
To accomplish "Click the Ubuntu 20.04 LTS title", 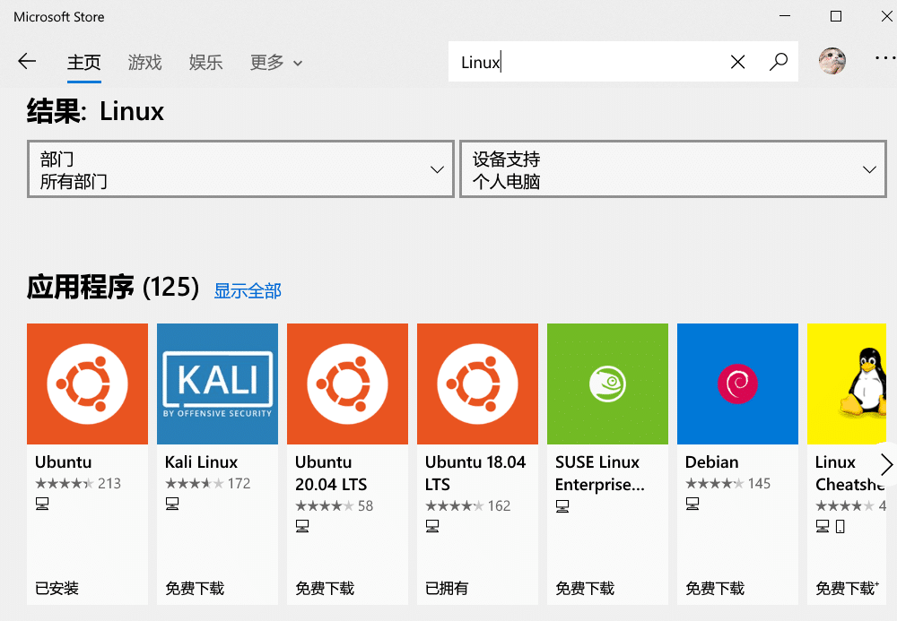I will (331, 473).
